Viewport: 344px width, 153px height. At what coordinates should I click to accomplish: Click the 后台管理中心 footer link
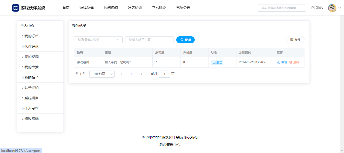pyautogui.click(x=170, y=145)
